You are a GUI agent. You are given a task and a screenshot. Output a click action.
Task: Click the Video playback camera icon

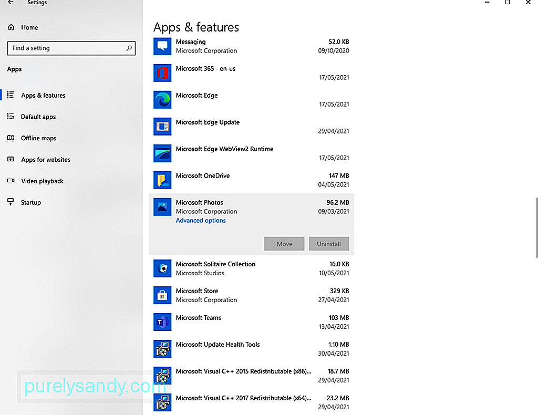click(x=11, y=180)
